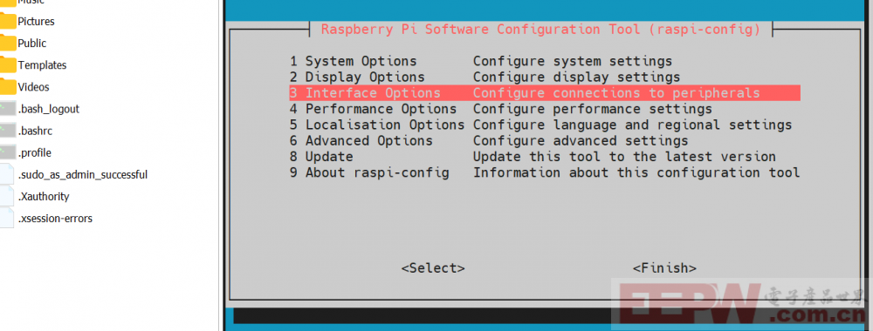Click 'Configure system settings' description

click(573, 61)
